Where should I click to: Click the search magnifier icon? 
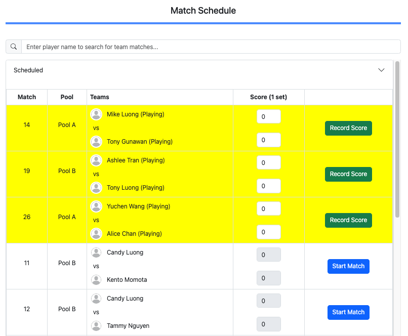pos(14,47)
